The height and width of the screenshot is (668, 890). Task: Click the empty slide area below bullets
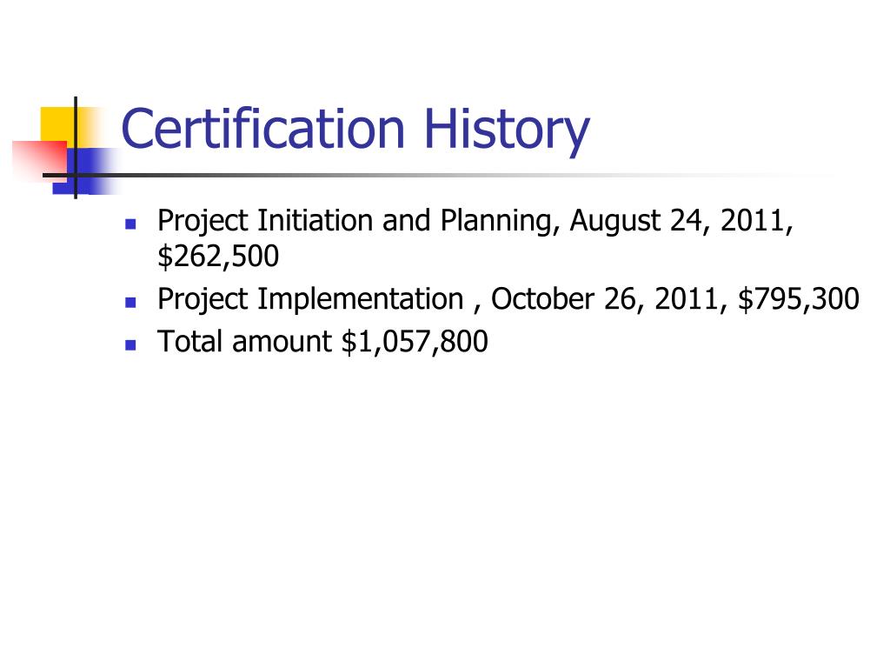click(x=445, y=500)
